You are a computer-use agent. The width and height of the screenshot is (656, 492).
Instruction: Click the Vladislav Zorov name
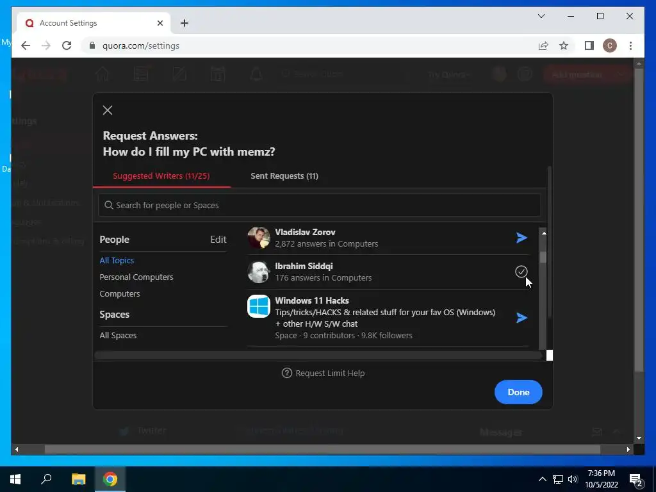(305, 232)
